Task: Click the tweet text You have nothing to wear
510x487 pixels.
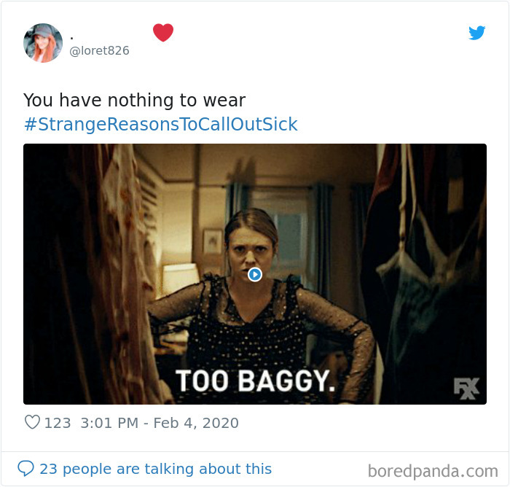Action: pos(134,100)
